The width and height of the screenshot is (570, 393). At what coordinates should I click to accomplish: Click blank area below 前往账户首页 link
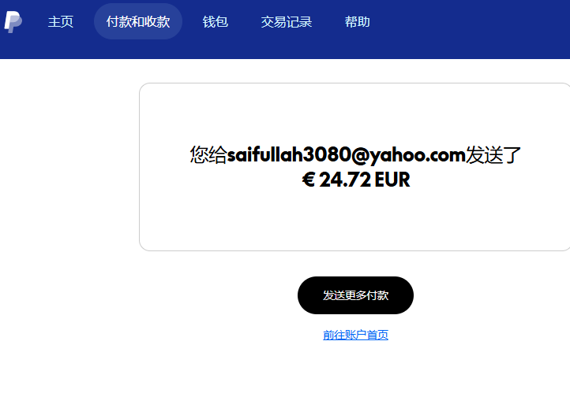pyautogui.click(x=355, y=368)
